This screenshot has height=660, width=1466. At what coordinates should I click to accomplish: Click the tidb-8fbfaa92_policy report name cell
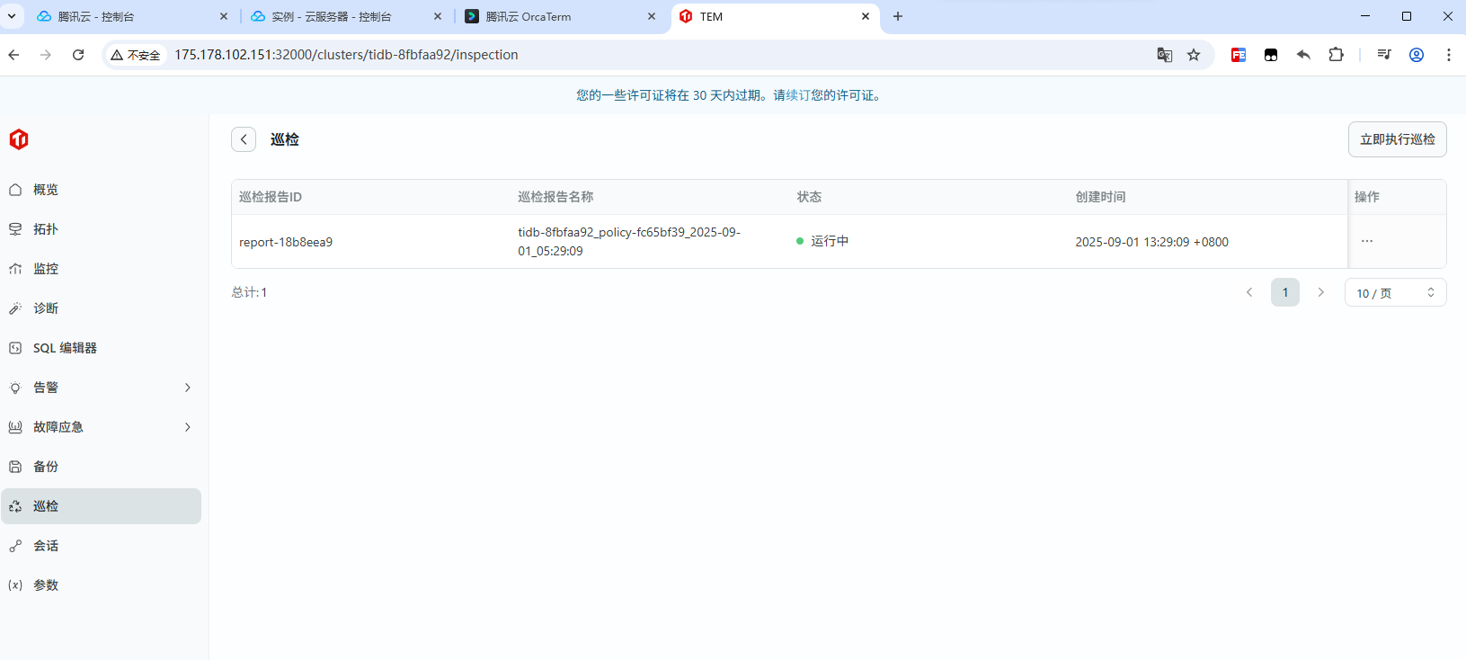629,241
